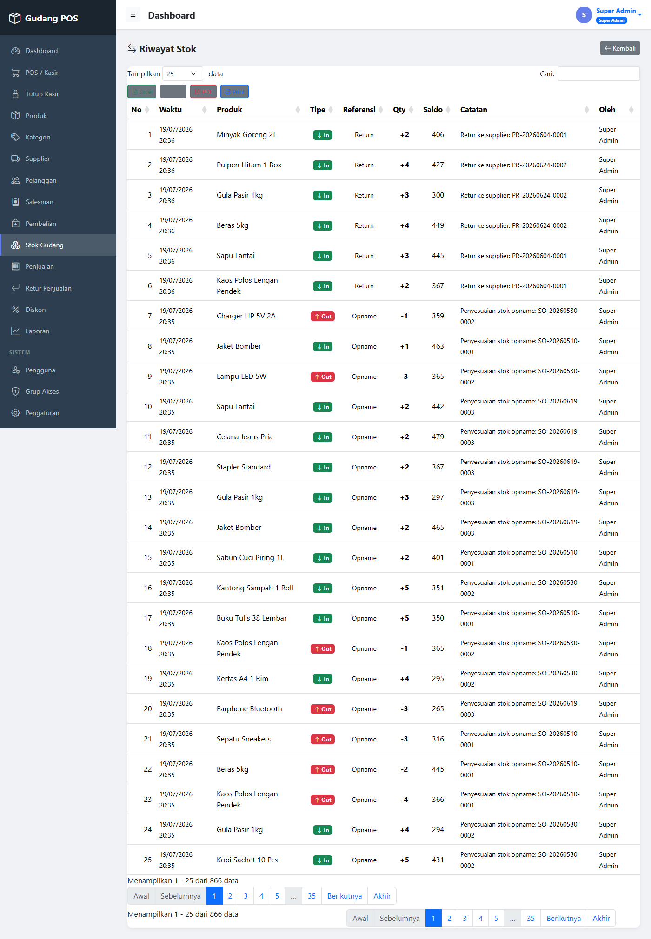Viewport: 651px width, 939px height.
Task: Expand the Tampilkan 25 rows dropdown
Action: 182,74
